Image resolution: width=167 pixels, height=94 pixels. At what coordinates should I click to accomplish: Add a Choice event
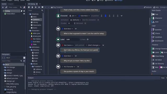156,33
